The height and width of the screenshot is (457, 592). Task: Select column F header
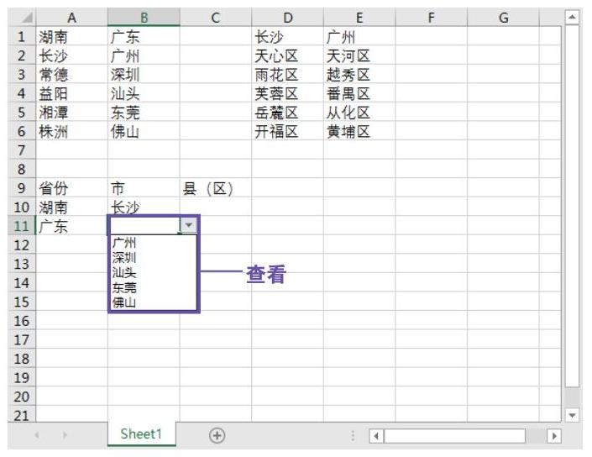[431, 18]
